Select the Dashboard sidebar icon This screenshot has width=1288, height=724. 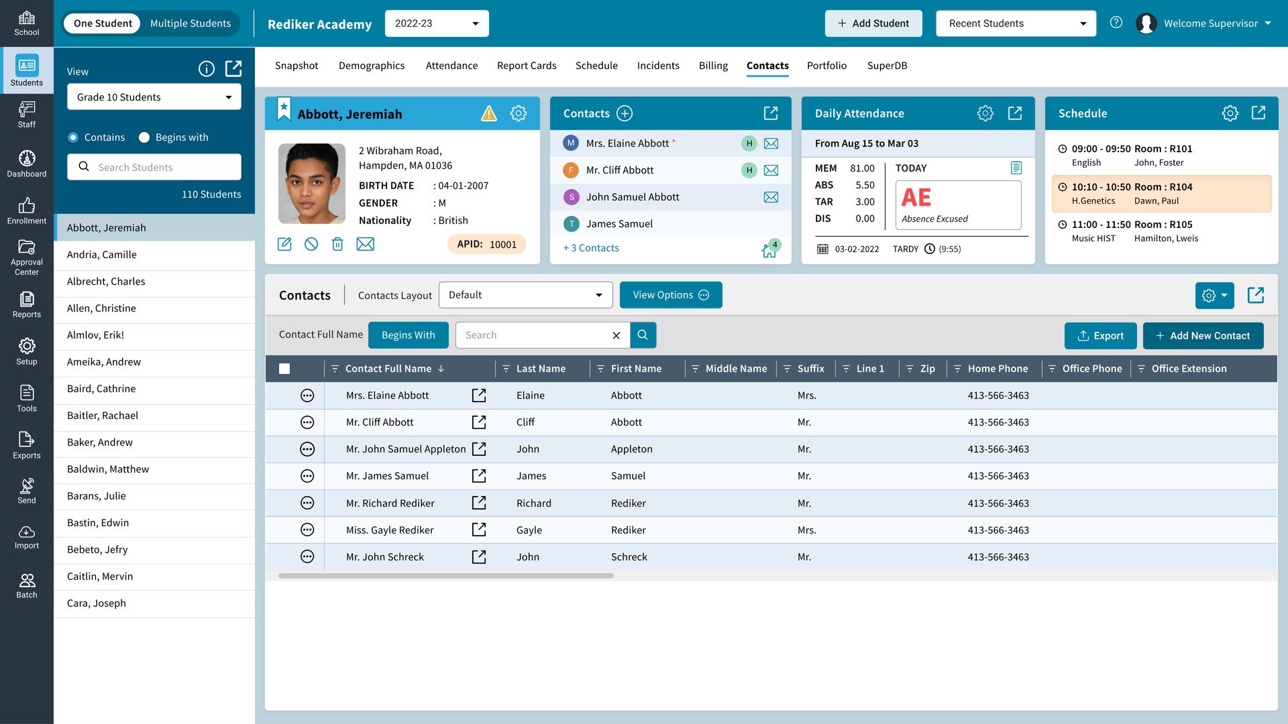click(27, 162)
